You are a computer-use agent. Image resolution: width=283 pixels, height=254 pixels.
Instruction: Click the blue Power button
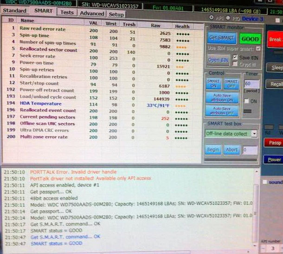pos(274,159)
